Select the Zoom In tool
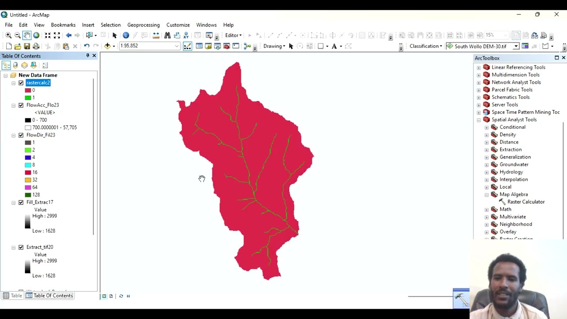567x319 pixels. tap(8, 35)
